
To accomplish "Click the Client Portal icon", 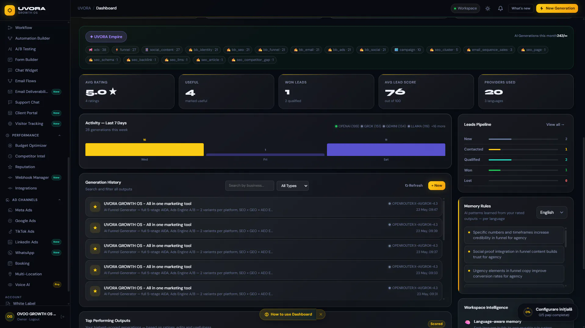I will (x=10, y=113).
